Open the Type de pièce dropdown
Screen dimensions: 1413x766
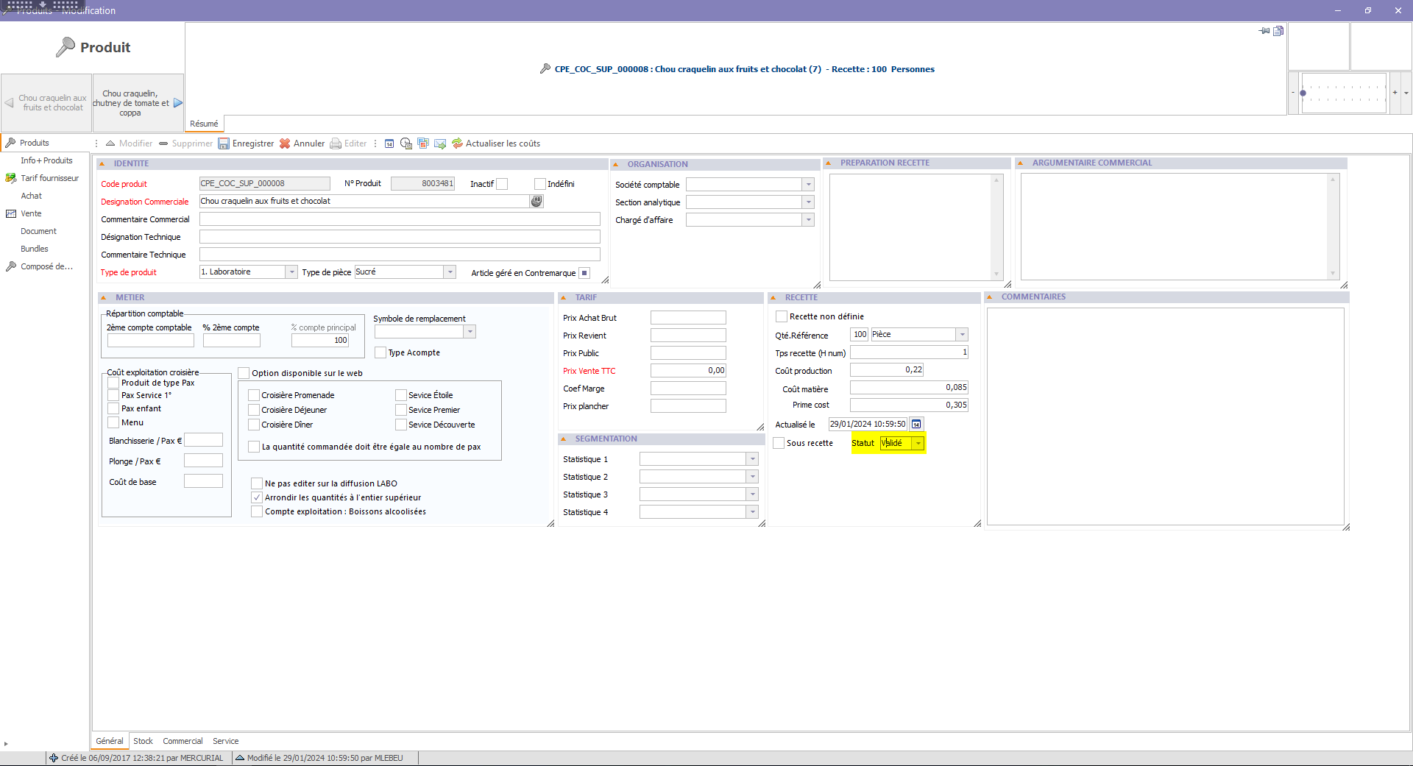[449, 272]
